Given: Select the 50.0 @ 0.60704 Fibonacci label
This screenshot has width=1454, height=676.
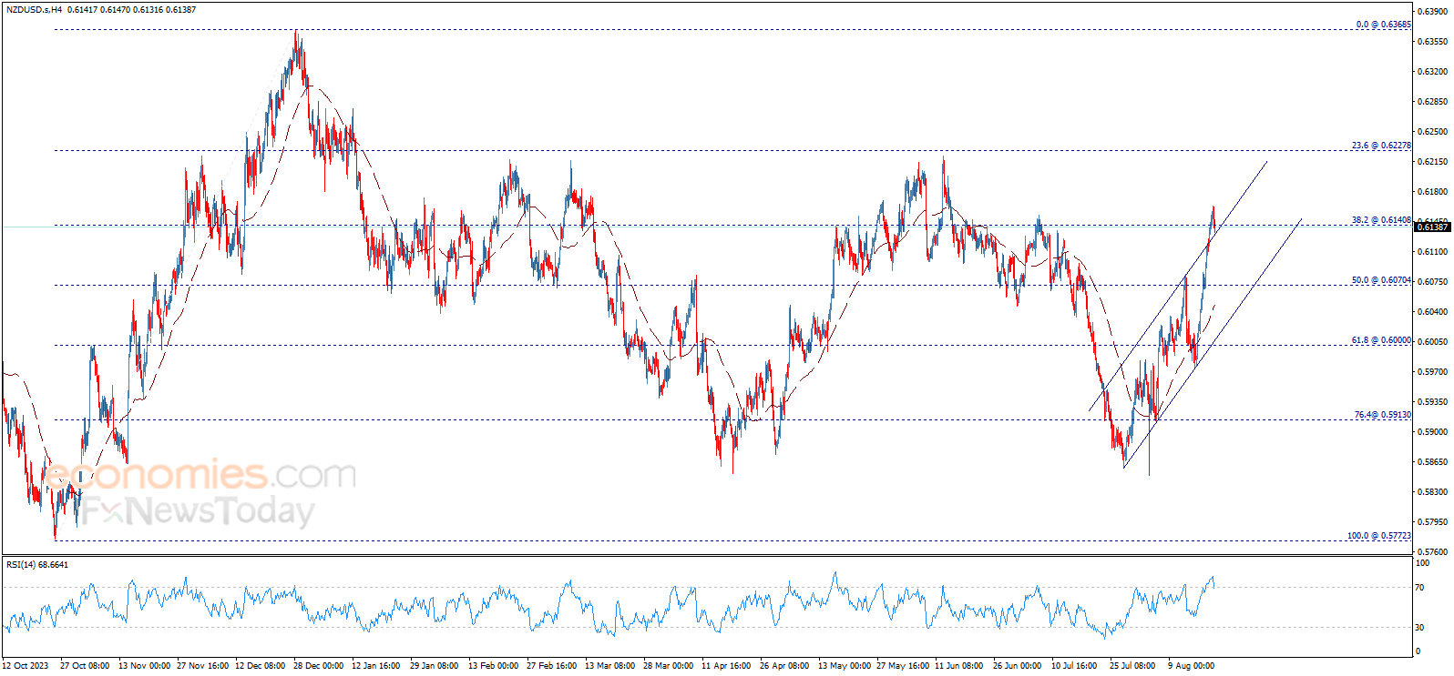Looking at the screenshot, I should tap(1381, 280).
